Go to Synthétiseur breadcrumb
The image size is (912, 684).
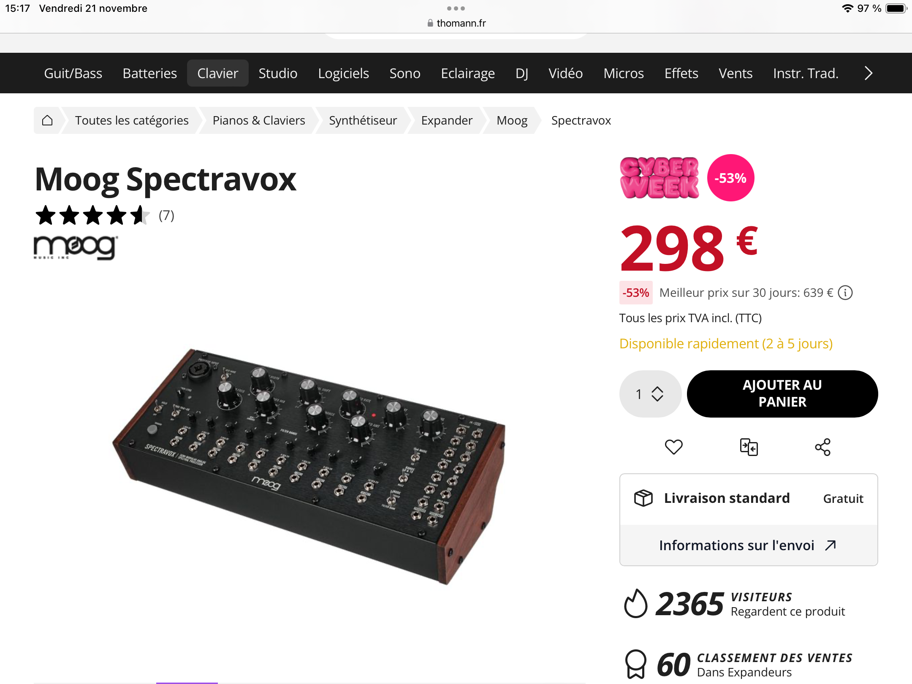coord(363,121)
